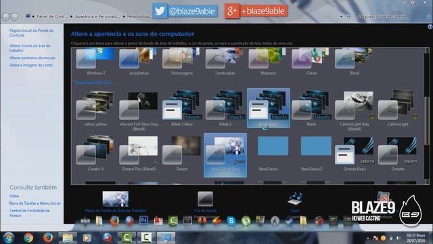The width and height of the screenshot is (433, 244).
Task: Select the Arquitetura theme
Action: 139,62
